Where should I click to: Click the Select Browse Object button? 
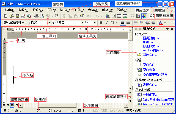(x=130, y=97)
